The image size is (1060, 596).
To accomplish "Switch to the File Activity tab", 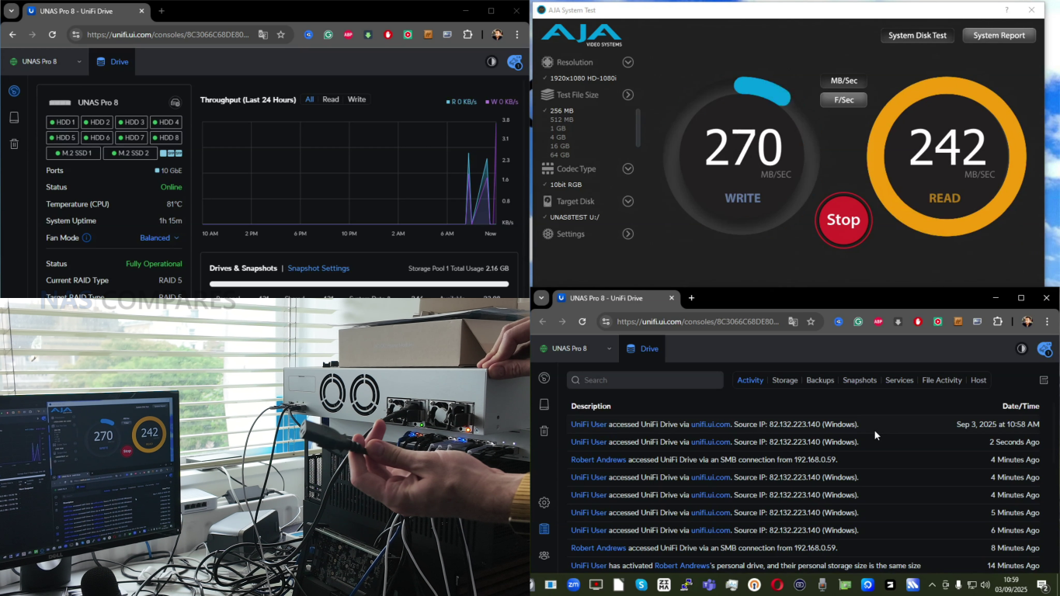I will click(942, 380).
